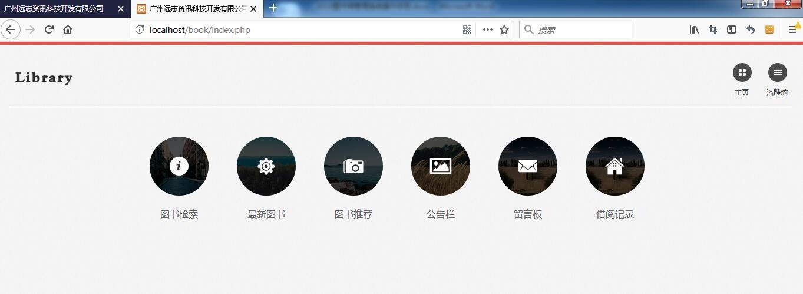The width and height of the screenshot is (803, 294).
Task: Open the 图书推荐 camera icon
Action: pos(353,166)
